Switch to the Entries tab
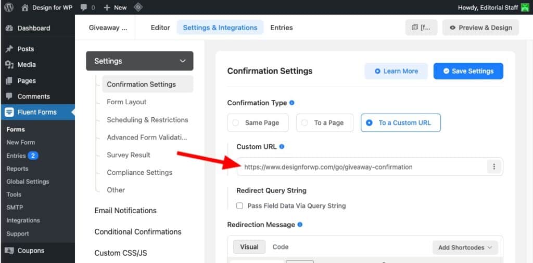The image size is (533, 263). (281, 27)
